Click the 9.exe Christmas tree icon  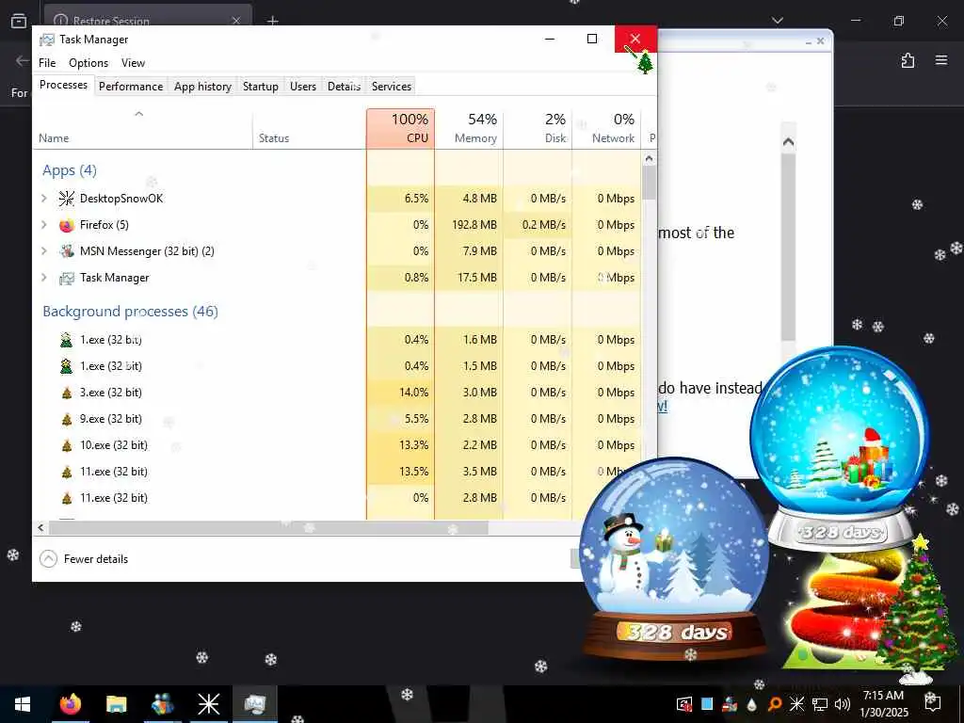(67, 419)
